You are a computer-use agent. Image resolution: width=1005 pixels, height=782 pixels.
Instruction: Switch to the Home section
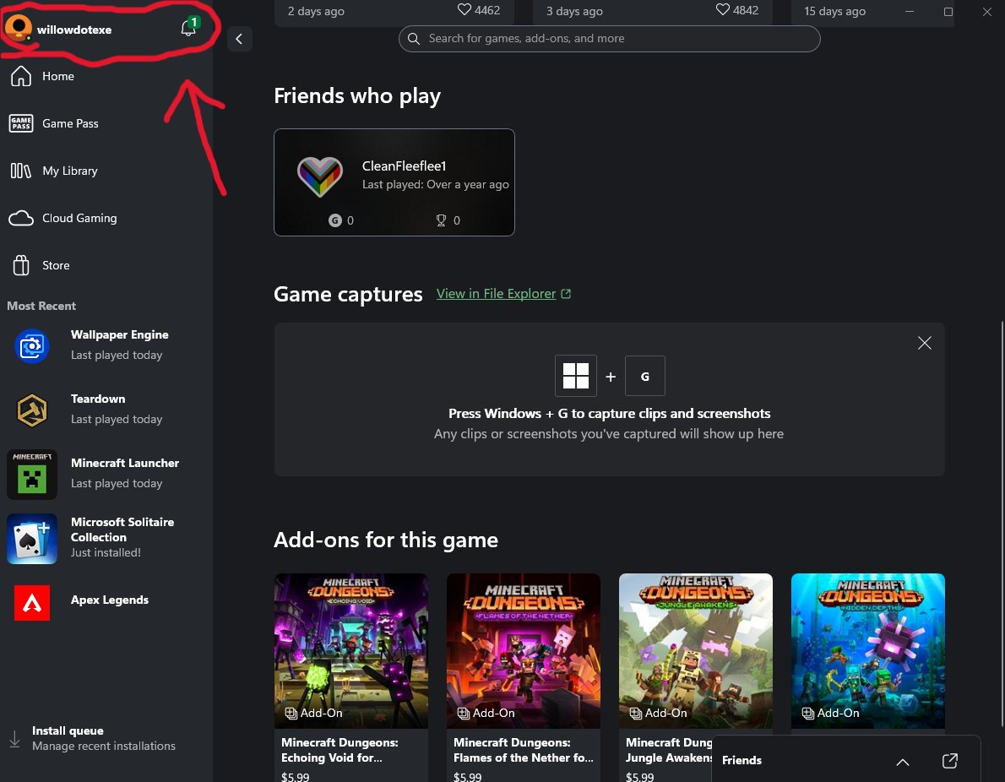57,76
